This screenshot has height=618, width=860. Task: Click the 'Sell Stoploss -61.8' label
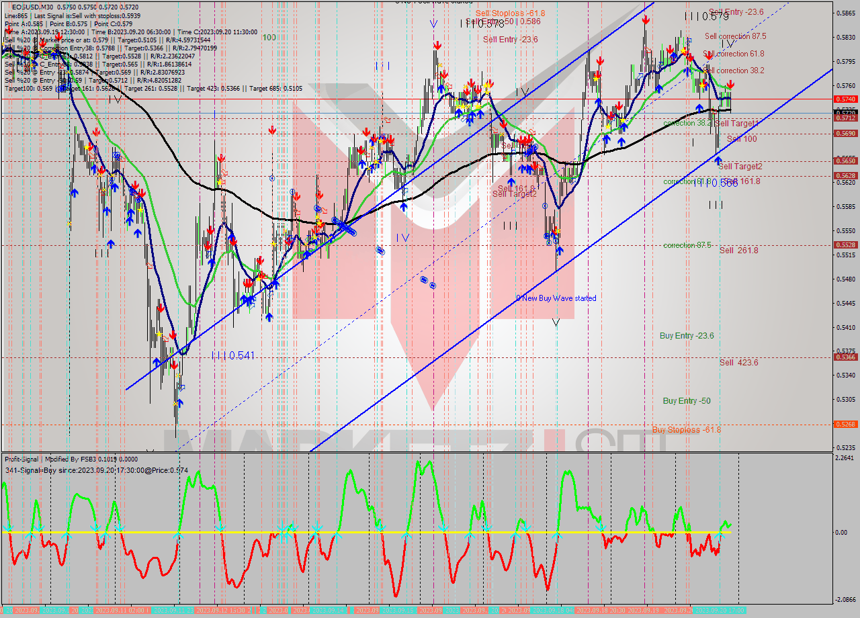(x=510, y=13)
